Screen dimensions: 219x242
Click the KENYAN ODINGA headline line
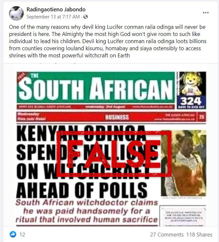tap(81, 133)
